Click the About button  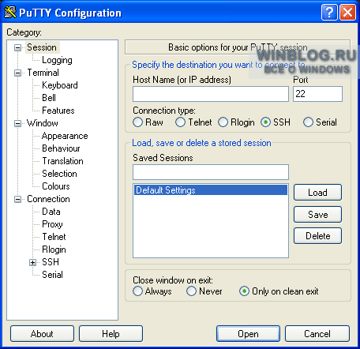click(x=42, y=334)
